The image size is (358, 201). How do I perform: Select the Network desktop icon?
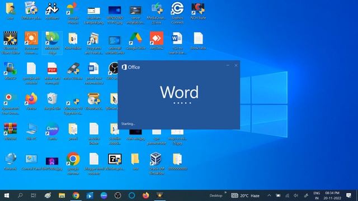(11, 161)
